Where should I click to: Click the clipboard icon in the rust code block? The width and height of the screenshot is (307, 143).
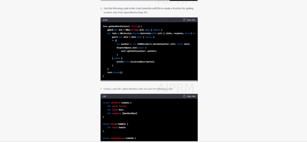pos(184,96)
